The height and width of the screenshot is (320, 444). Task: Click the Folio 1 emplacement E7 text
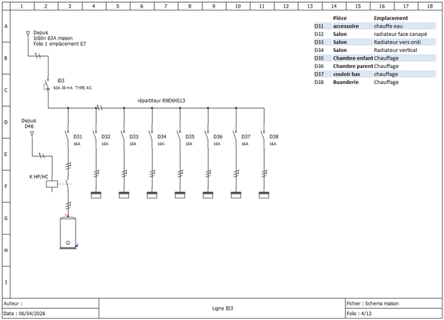pyautogui.click(x=60, y=44)
